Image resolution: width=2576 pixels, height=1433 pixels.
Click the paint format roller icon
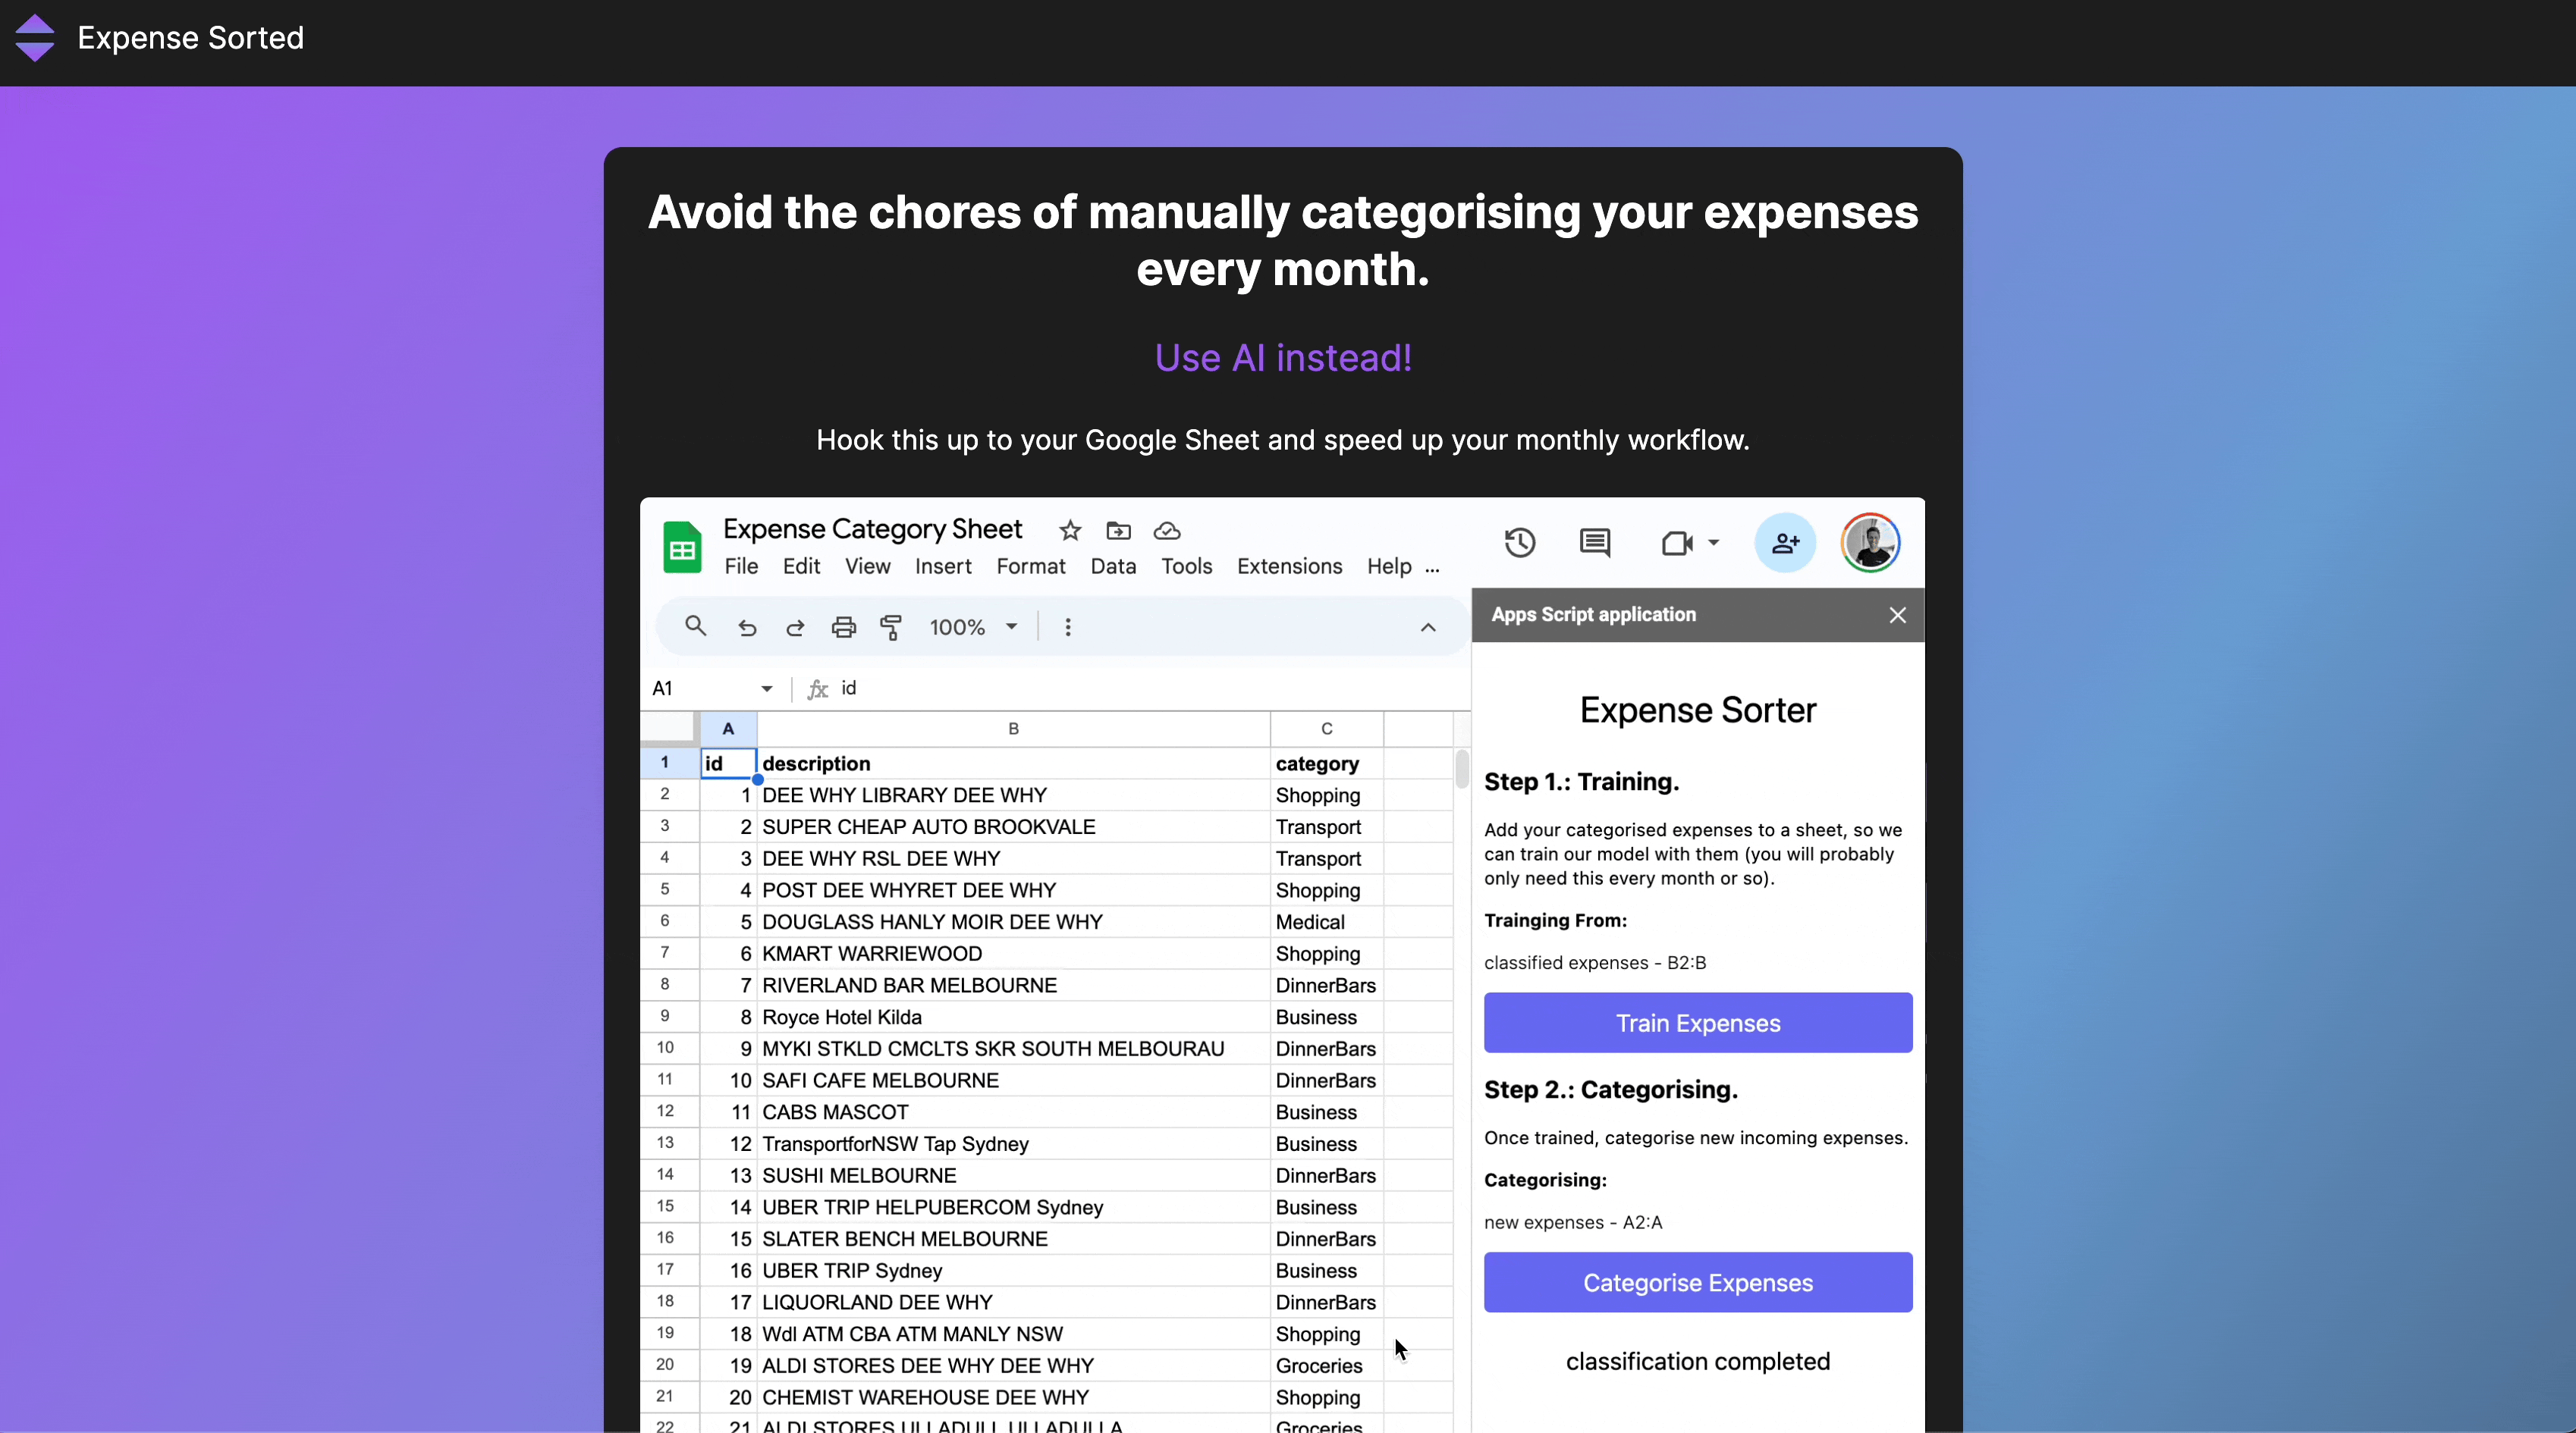(890, 626)
